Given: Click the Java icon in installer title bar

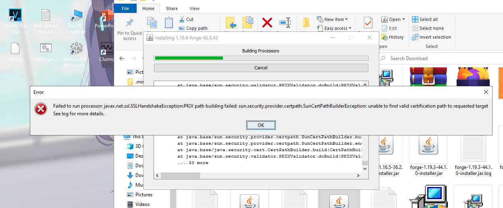Looking at the screenshot, I should [150, 38].
